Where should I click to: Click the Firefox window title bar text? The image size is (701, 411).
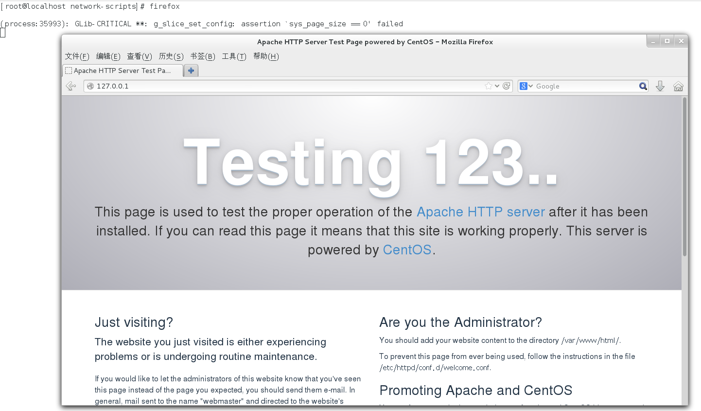[375, 42]
